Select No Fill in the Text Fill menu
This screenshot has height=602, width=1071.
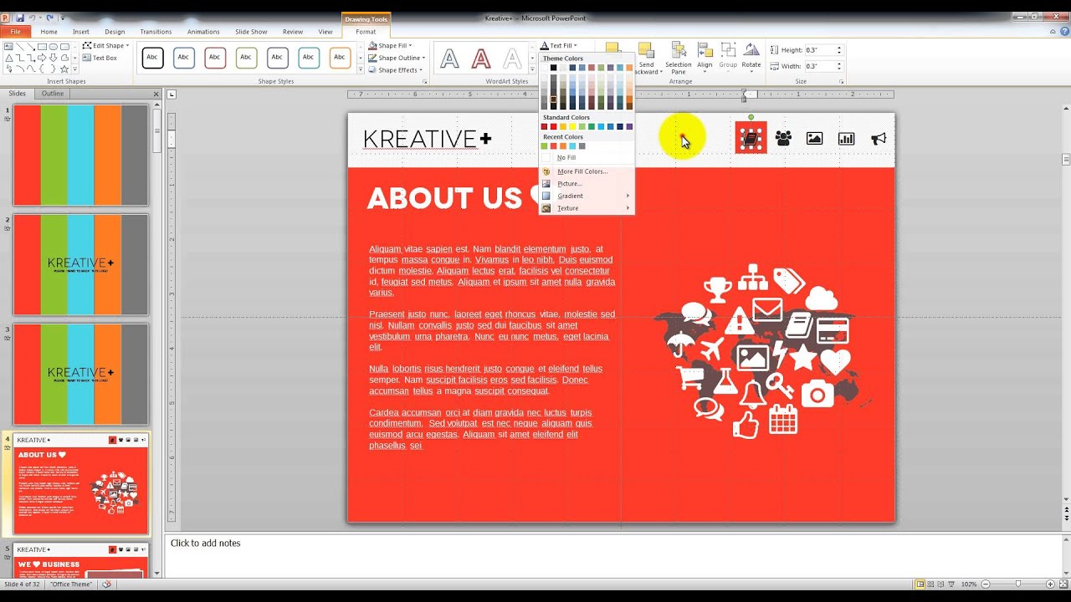point(566,157)
